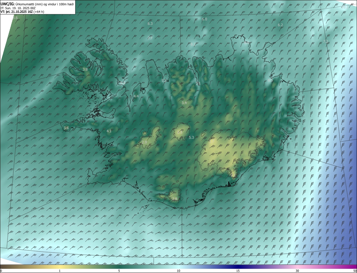The width and height of the screenshot is (357, 273).
Task: Click the 0 tick label on the color scale
Action: tap(1, 271)
